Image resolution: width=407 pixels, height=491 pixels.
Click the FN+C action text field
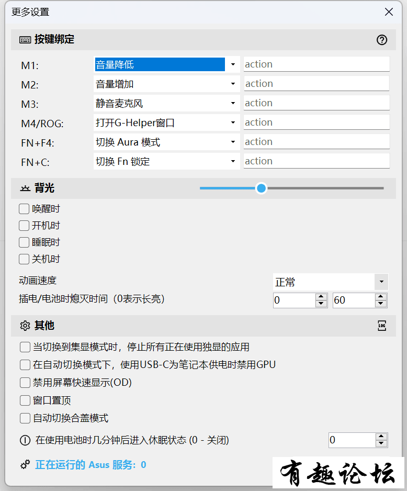[316, 161]
